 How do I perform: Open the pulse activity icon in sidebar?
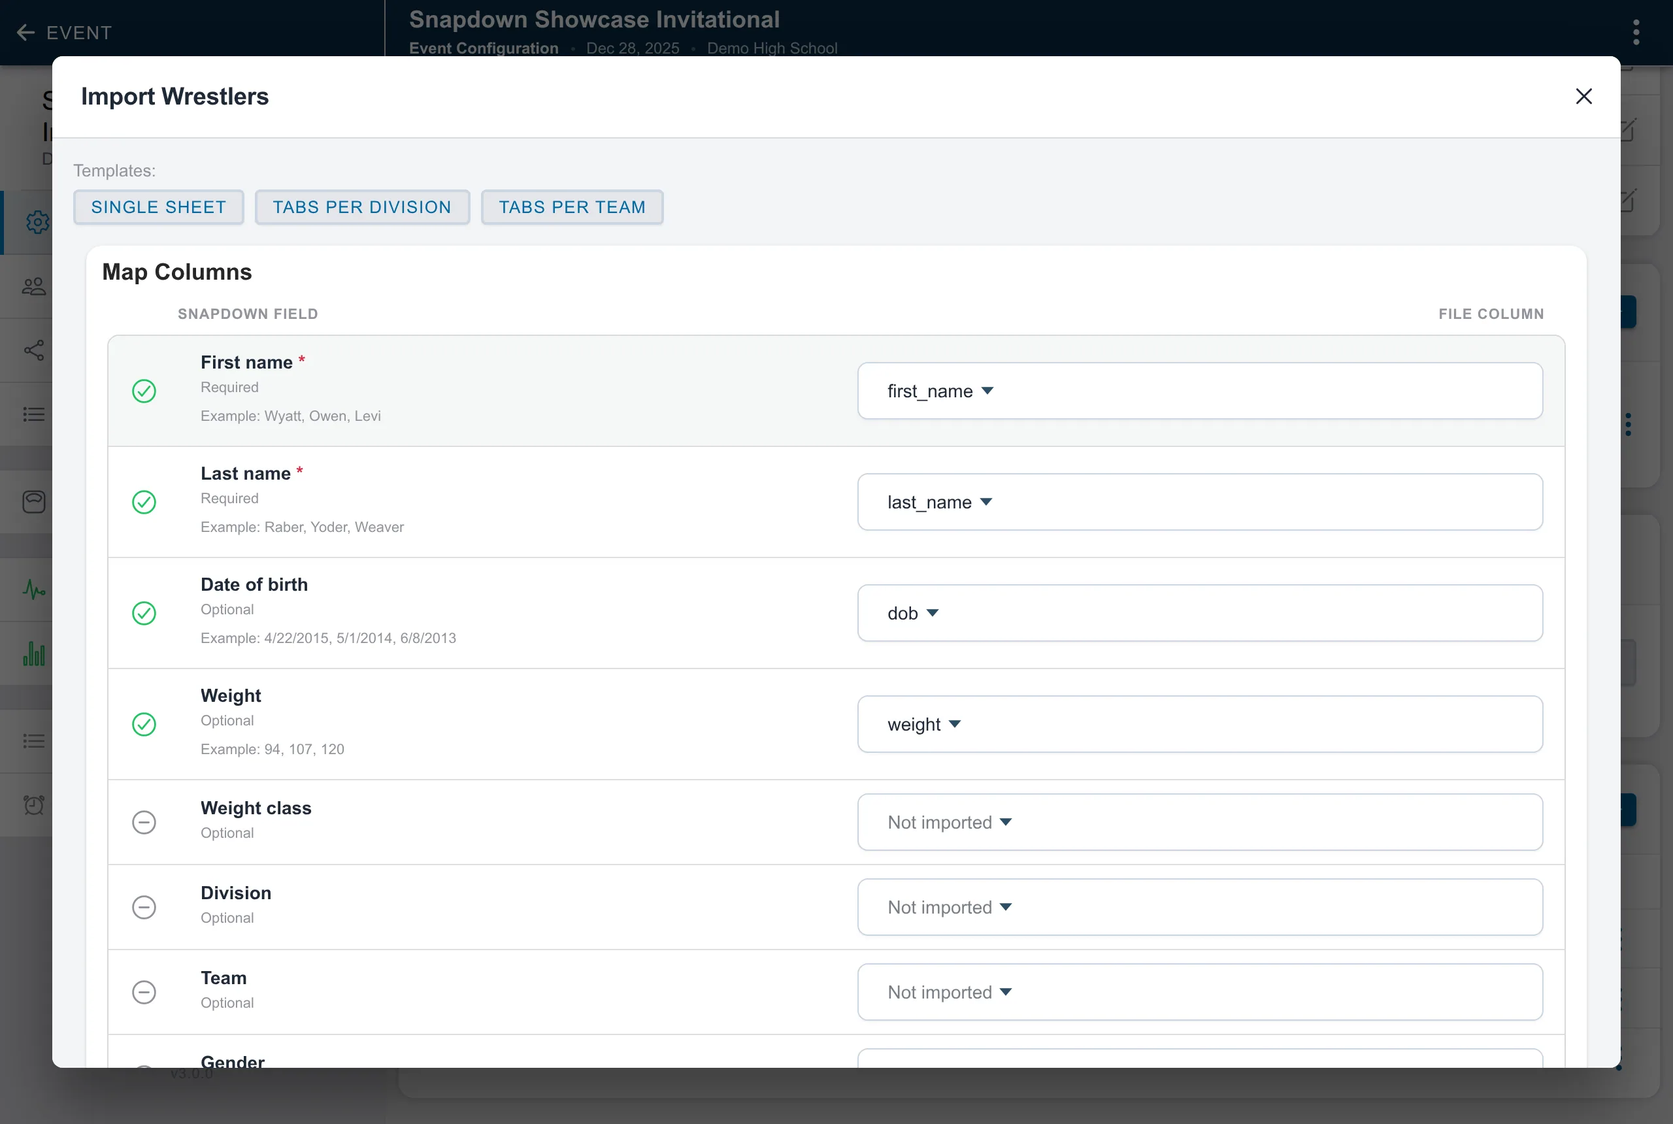pyautogui.click(x=34, y=589)
